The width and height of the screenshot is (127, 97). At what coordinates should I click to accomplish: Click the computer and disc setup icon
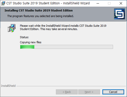[x=11, y=28]
